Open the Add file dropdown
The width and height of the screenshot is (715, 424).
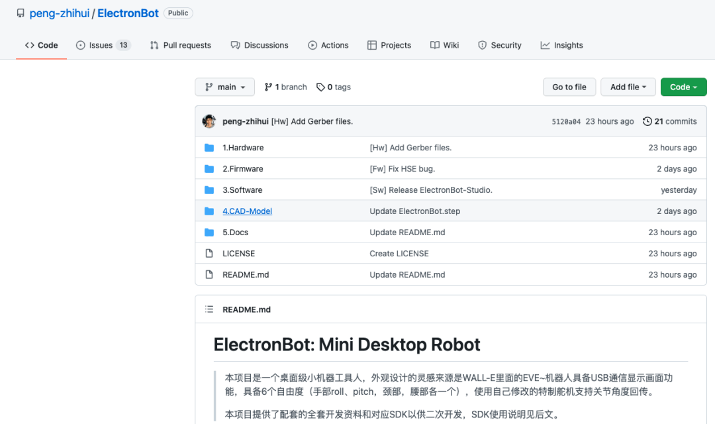click(628, 87)
